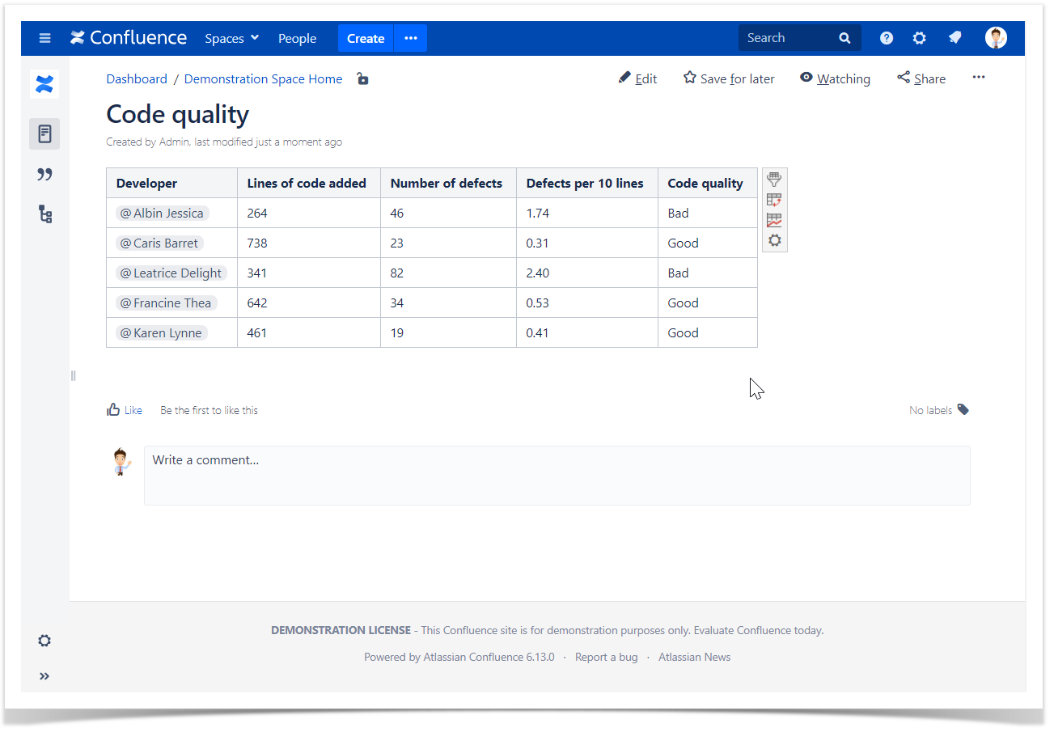Viewport: 1054px width, 732px height.
Task: Click the Write a comment field
Action: [557, 476]
